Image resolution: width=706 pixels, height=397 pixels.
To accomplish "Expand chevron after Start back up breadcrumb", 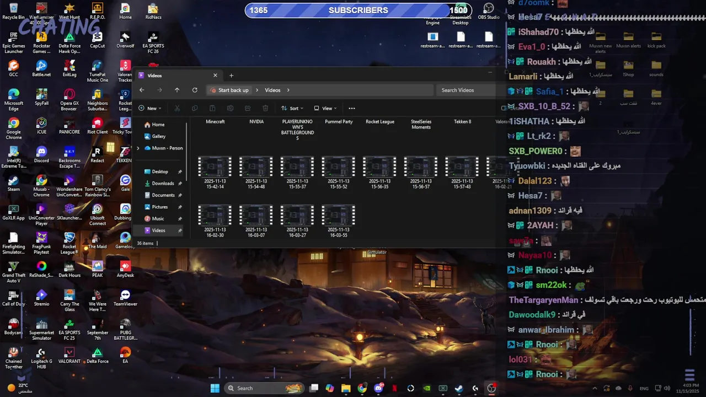I will tap(256, 90).
